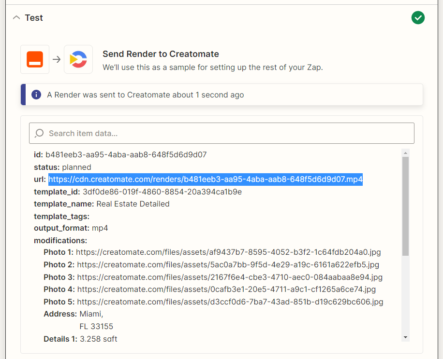
Task: Collapse the Test section chevron
Action: [16, 18]
